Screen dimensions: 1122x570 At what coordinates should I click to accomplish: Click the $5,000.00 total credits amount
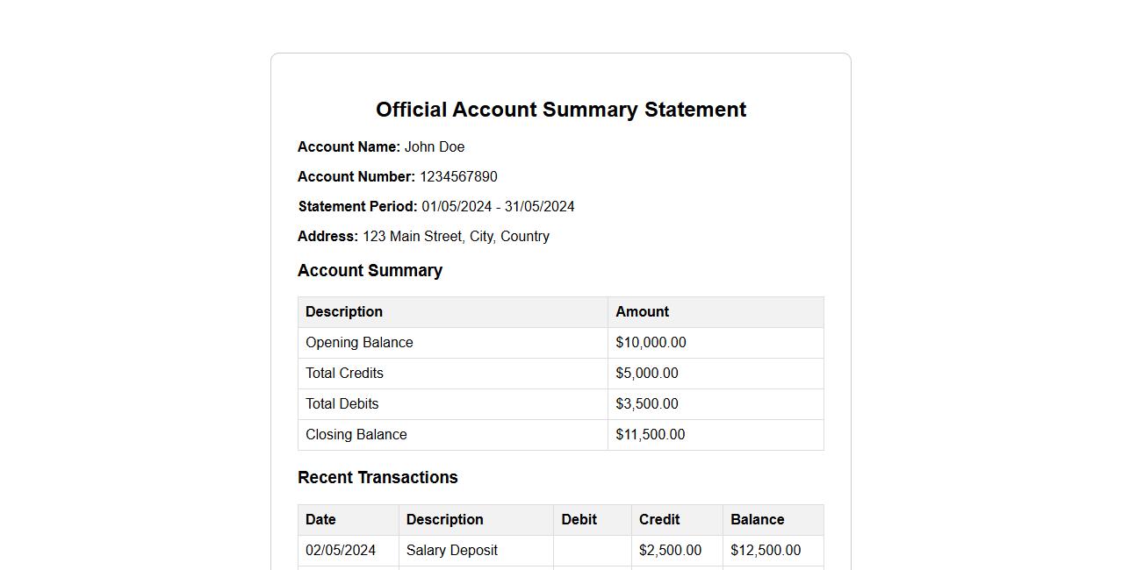647,374
